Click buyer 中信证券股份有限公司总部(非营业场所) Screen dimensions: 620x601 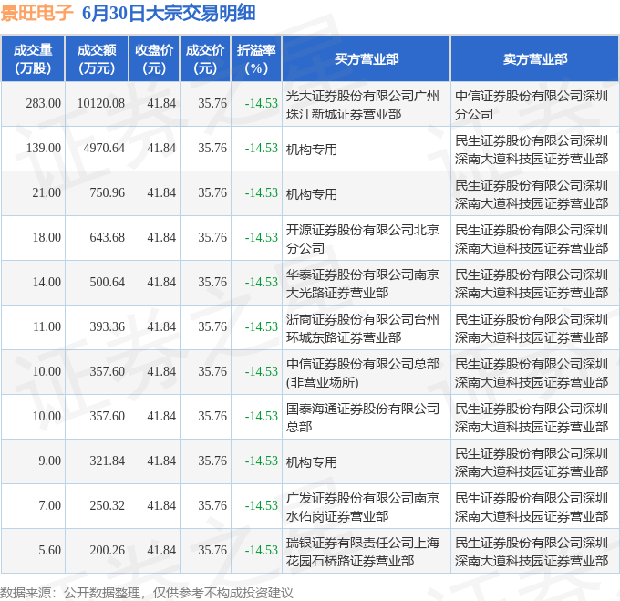(x=363, y=373)
